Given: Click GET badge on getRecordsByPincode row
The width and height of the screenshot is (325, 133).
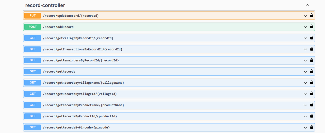Looking at the screenshot, I should tap(32, 127).
